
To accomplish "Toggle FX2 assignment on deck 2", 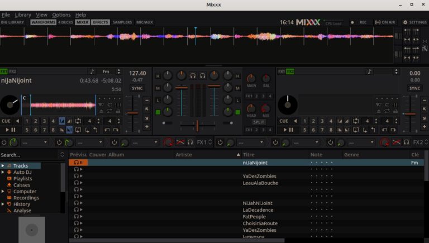I will (x=290, y=72).
